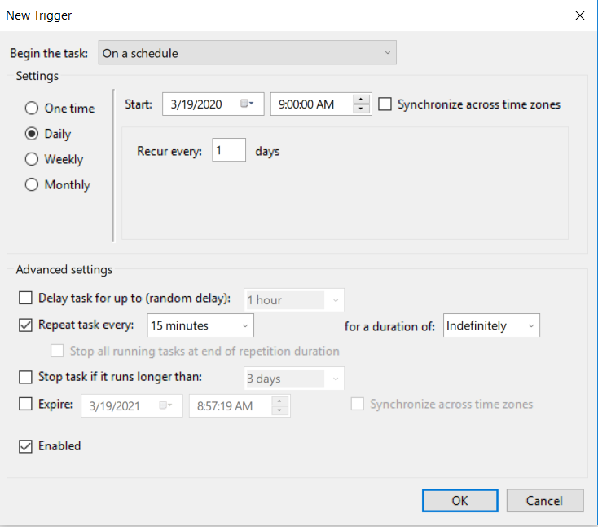Image resolution: width=598 pixels, height=527 pixels.
Task: Tick Stop all running tasks at end checkbox
Action: pyautogui.click(x=57, y=351)
